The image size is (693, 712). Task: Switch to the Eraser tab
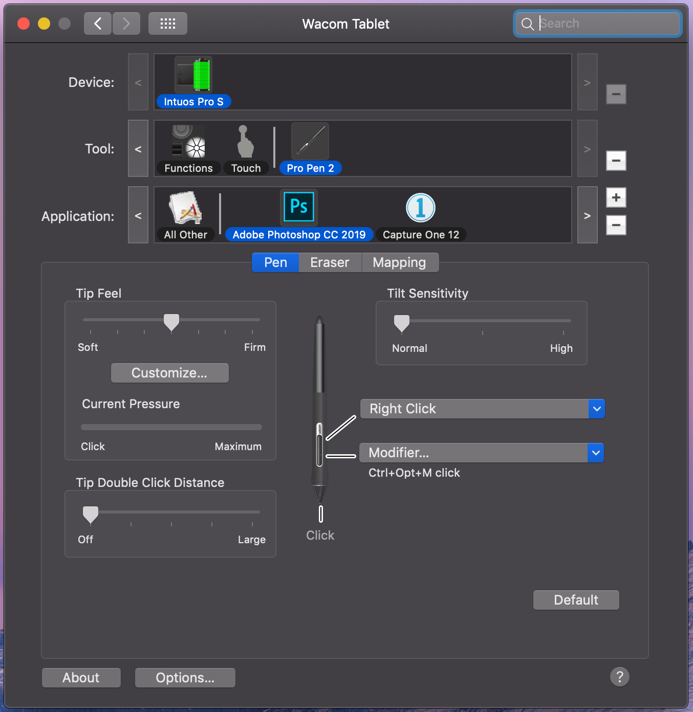click(x=330, y=262)
